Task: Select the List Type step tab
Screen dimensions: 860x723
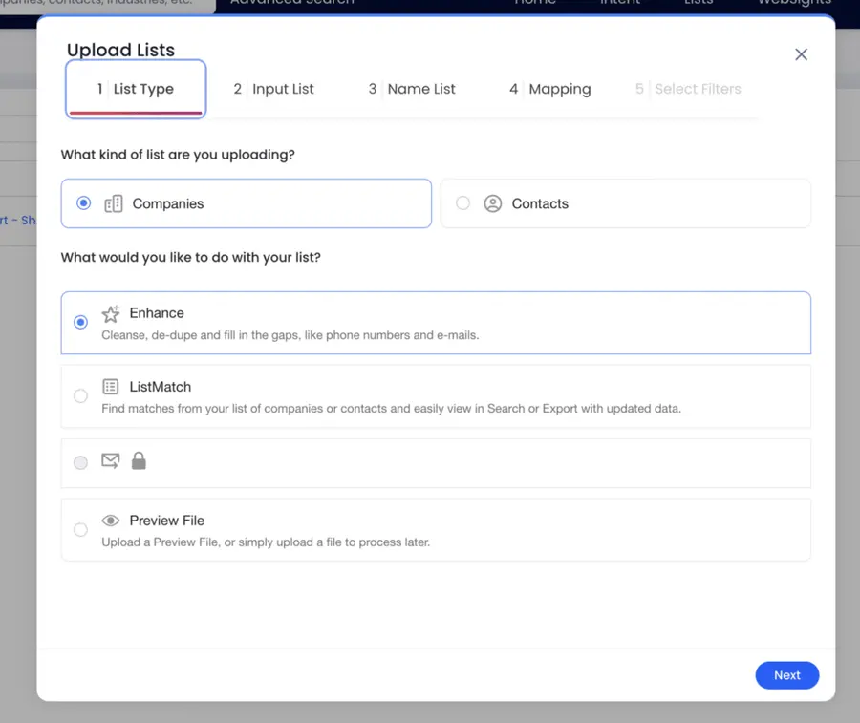Action: 136,89
